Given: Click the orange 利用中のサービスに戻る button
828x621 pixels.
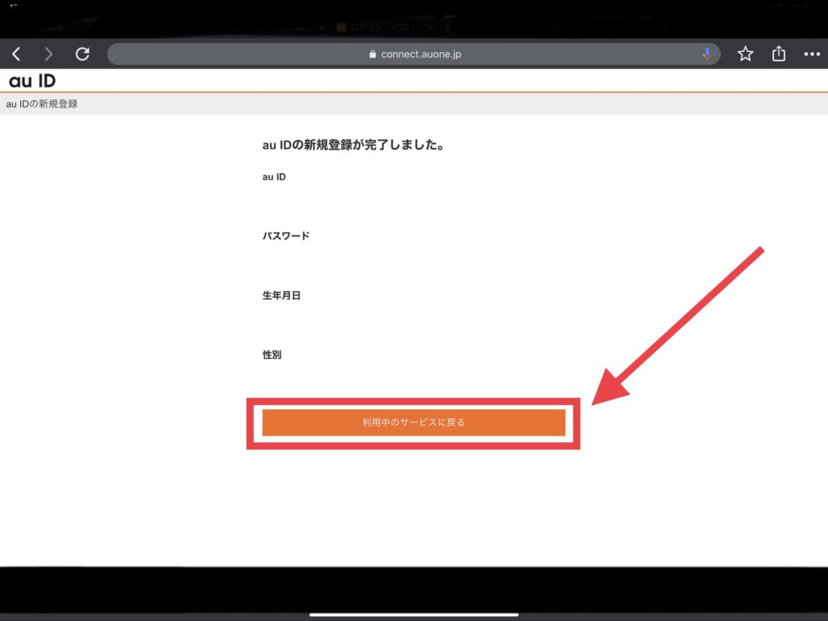Looking at the screenshot, I should tap(413, 422).
